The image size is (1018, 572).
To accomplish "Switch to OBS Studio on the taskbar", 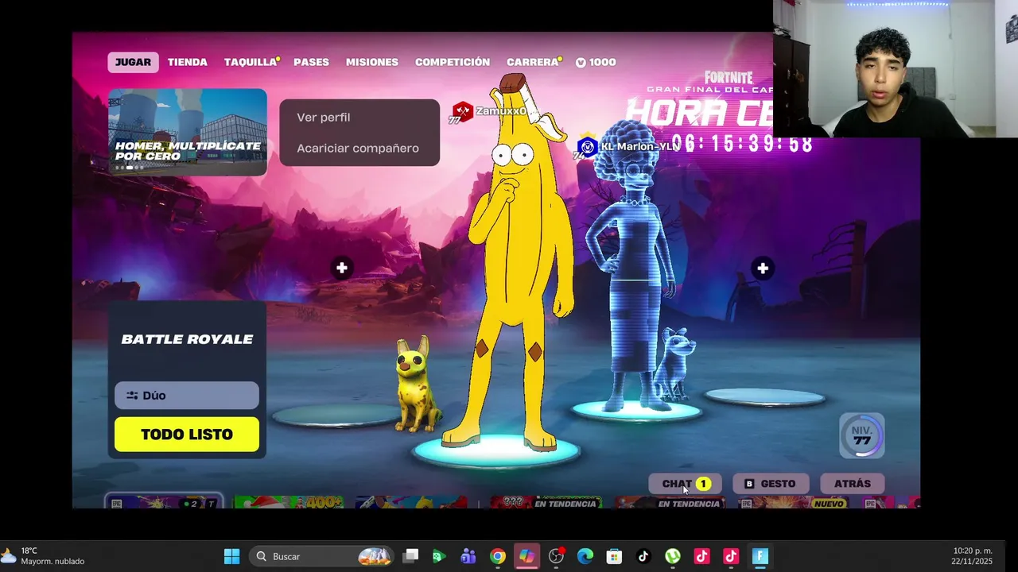I will click(556, 556).
